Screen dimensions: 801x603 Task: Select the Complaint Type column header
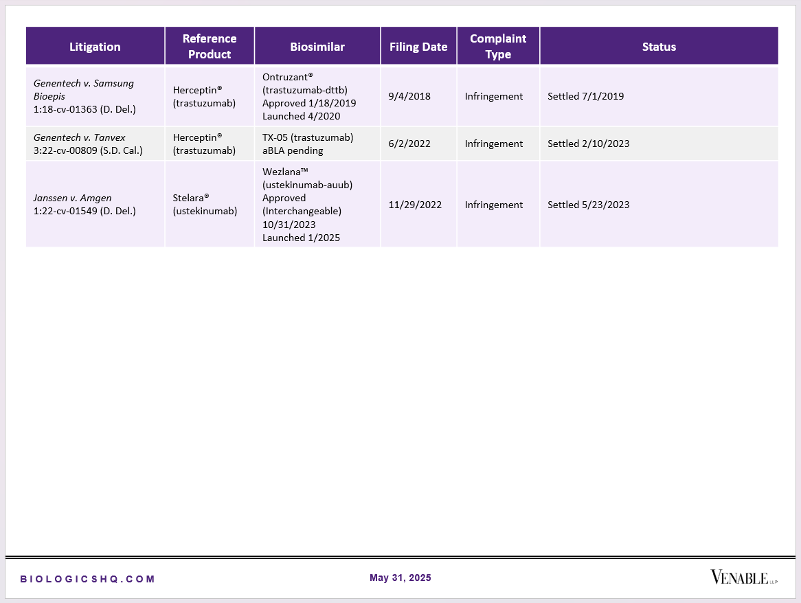point(498,47)
